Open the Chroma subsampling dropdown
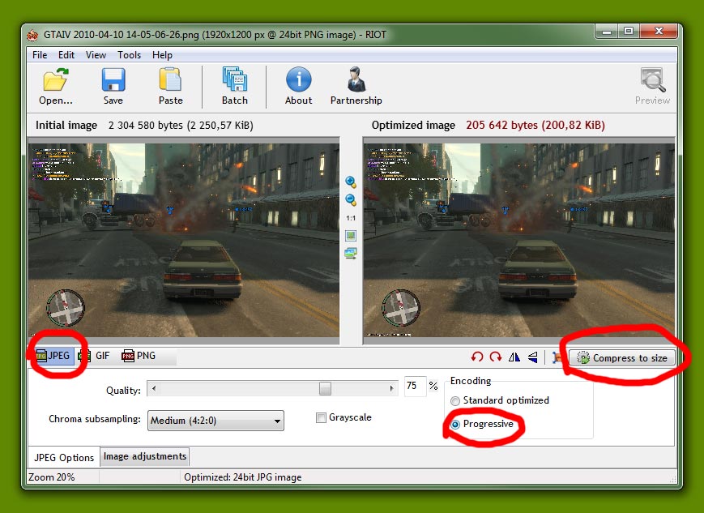704x513 pixels. click(215, 421)
